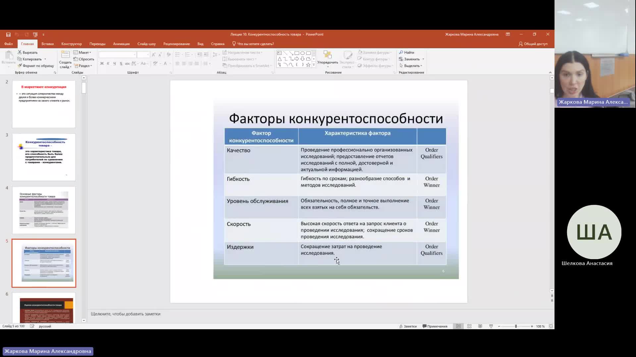Toggle bold (Ж) formatting
This screenshot has width=636, height=357.
tap(102, 63)
